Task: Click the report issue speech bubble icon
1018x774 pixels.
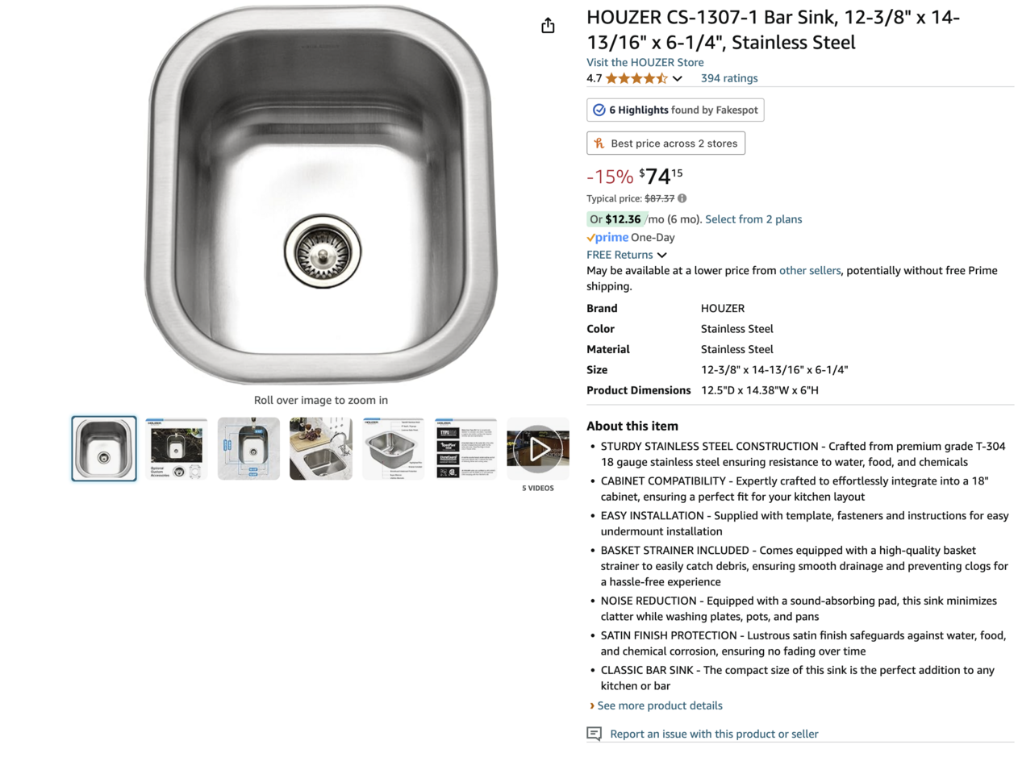Action: [595, 734]
